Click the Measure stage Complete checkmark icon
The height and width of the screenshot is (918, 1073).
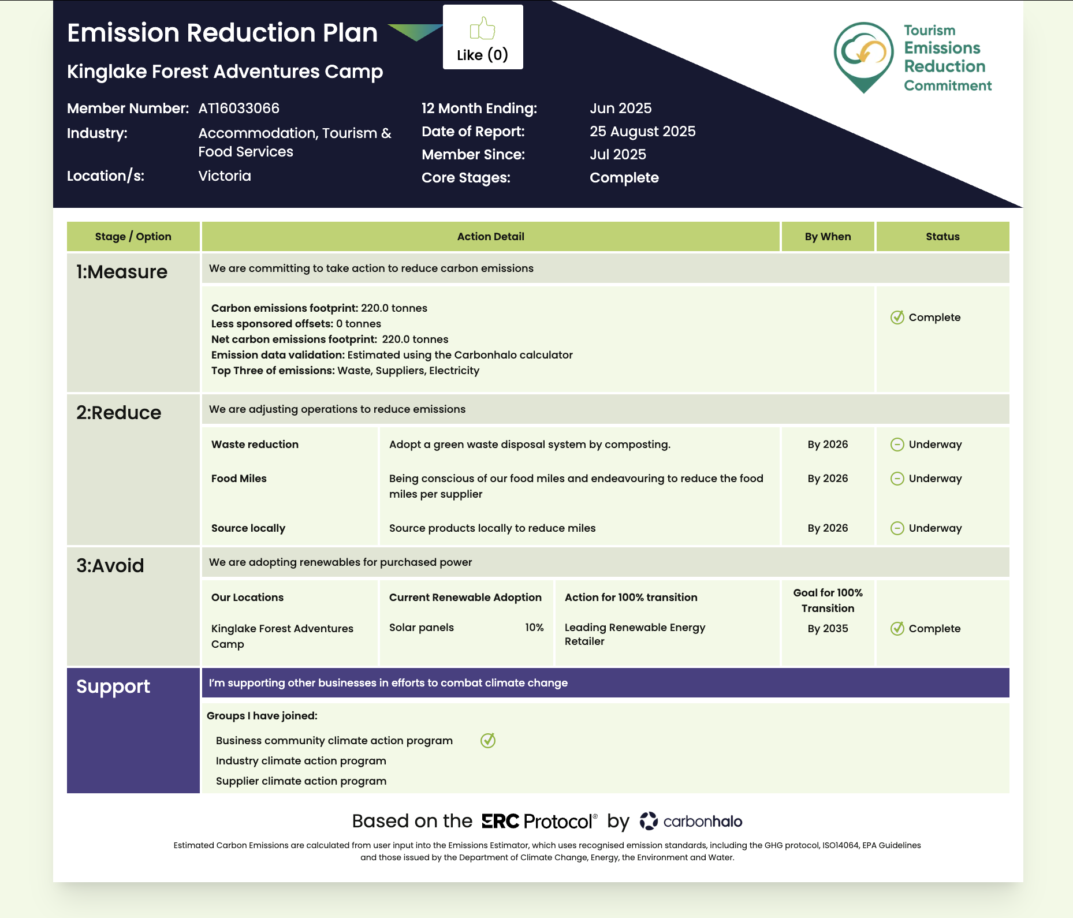coord(897,318)
